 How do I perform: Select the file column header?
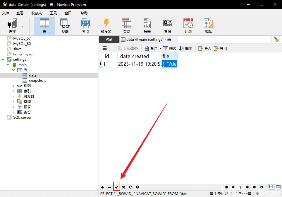point(170,56)
